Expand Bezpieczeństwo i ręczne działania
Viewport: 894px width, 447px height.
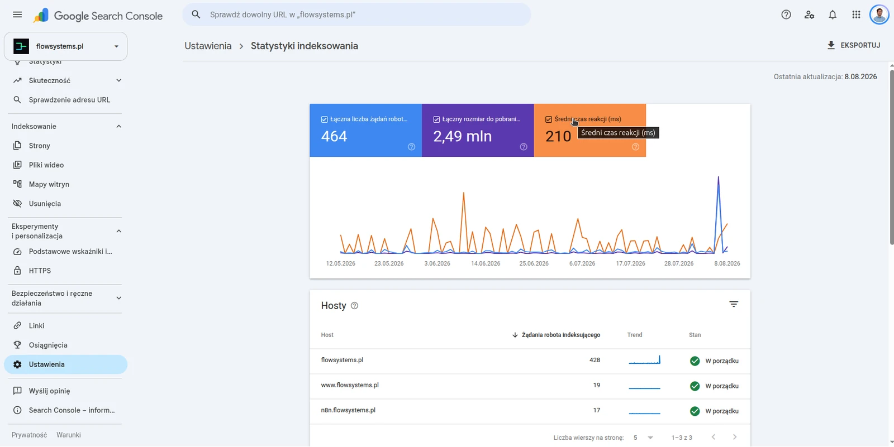118,298
